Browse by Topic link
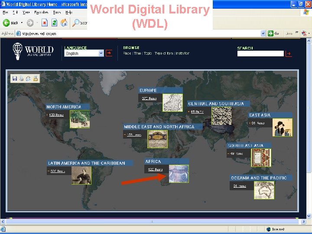Screen dimensions: 312x234 (x=148, y=53)
